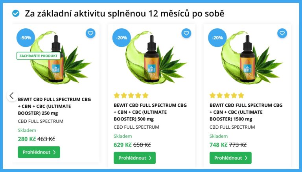Go to previous carousel products
Image resolution: width=302 pixels, height=172 pixels.
pyautogui.click(x=12, y=96)
